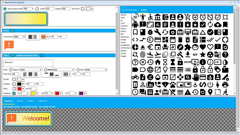Choose the bank building icon
This screenshot has width=240, height=135.
tap(158, 17)
